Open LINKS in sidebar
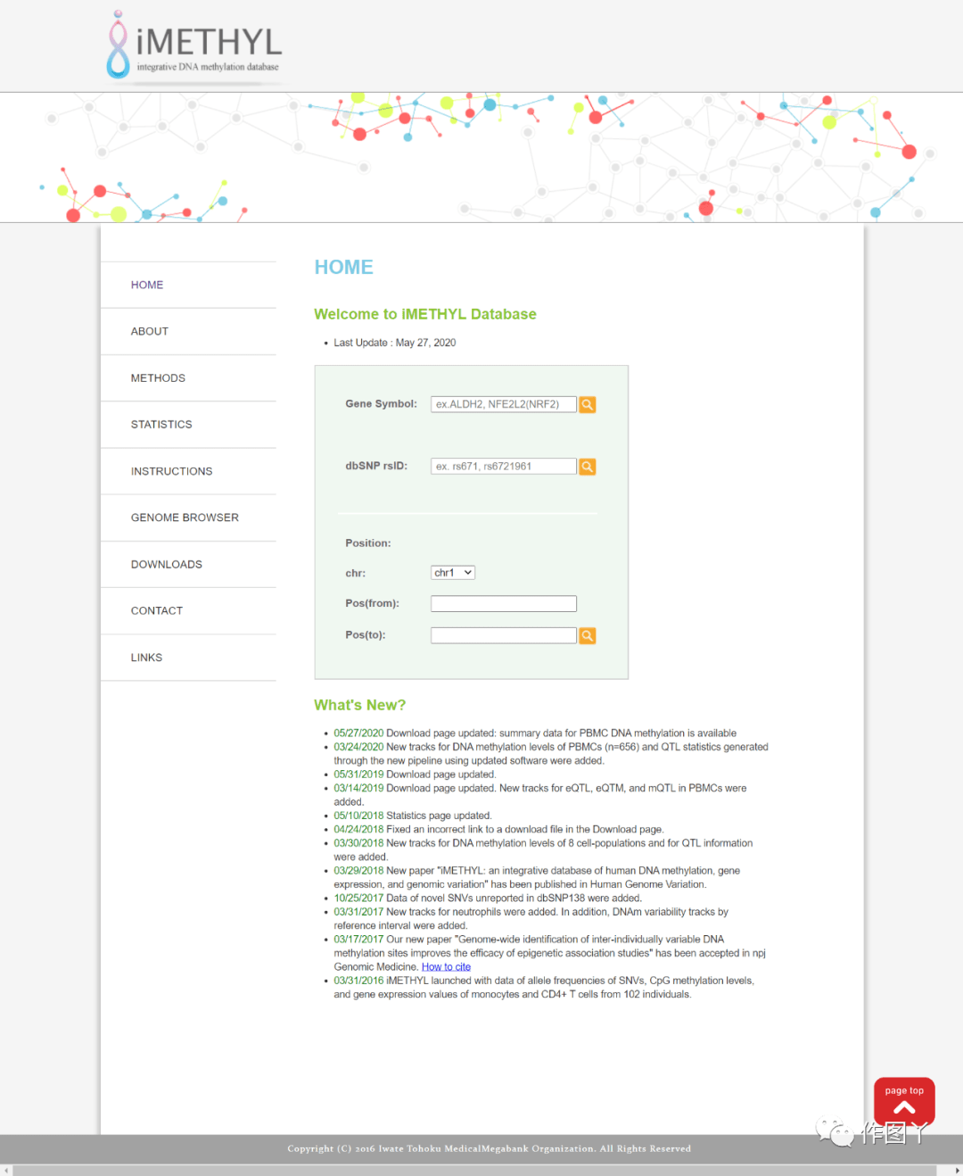This screenshot has height=1176, width=963. (146, 658)
